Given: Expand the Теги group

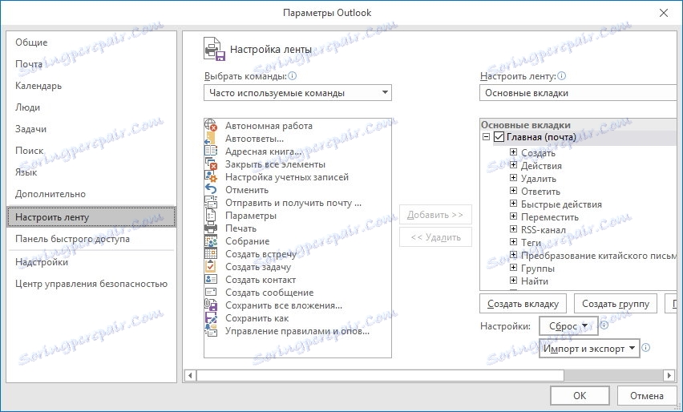Looking at the screenshot, I should point(514,242).
